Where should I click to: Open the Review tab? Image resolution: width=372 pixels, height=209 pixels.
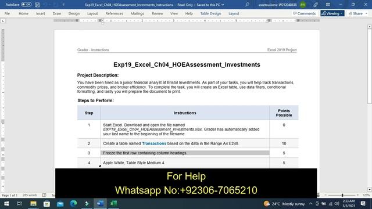point(158,13)
